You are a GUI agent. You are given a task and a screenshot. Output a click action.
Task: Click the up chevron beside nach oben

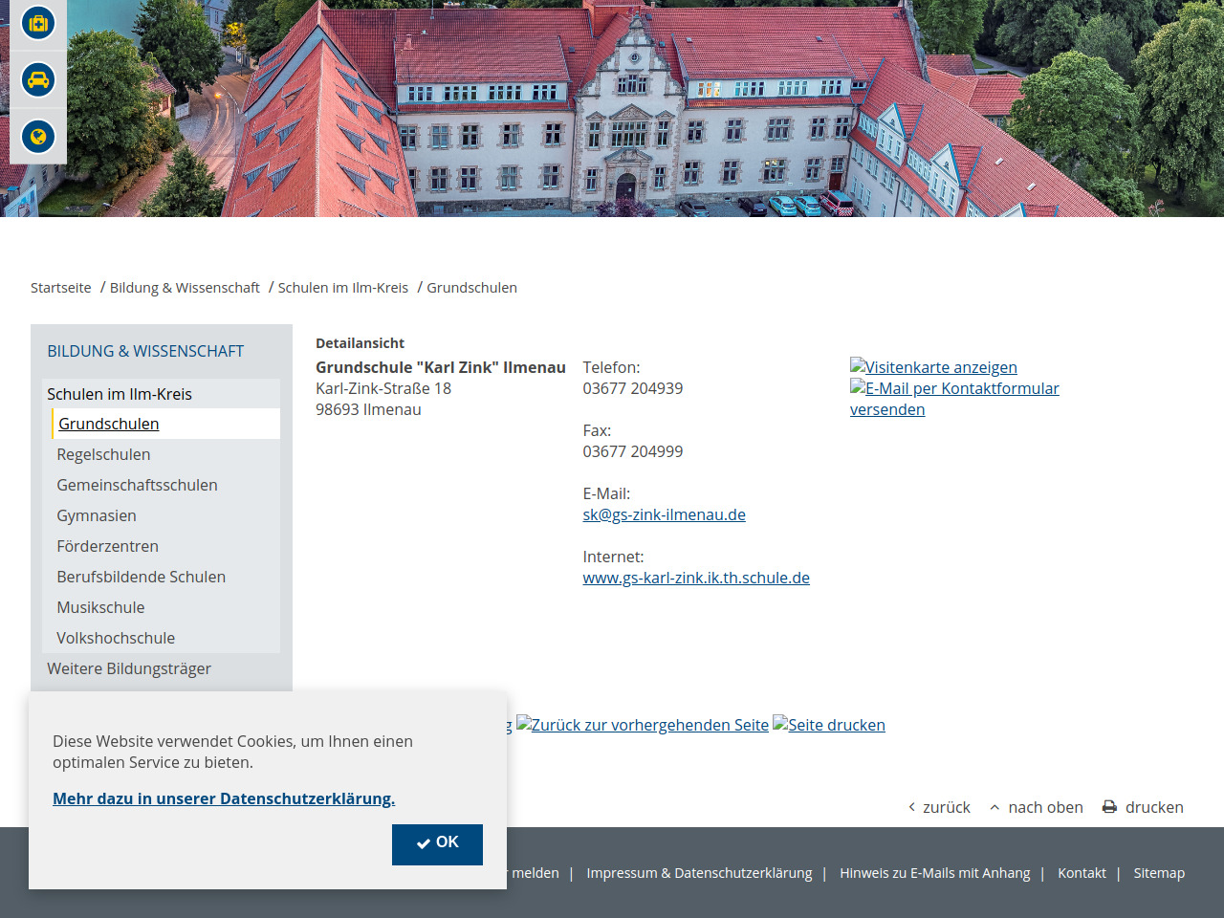click(x=994, y=807)
